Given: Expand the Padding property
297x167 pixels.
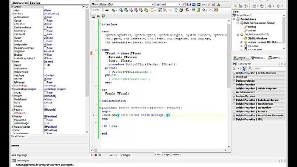Looking at the screenshot, I should pyautogui.click(x=13, y=109).
